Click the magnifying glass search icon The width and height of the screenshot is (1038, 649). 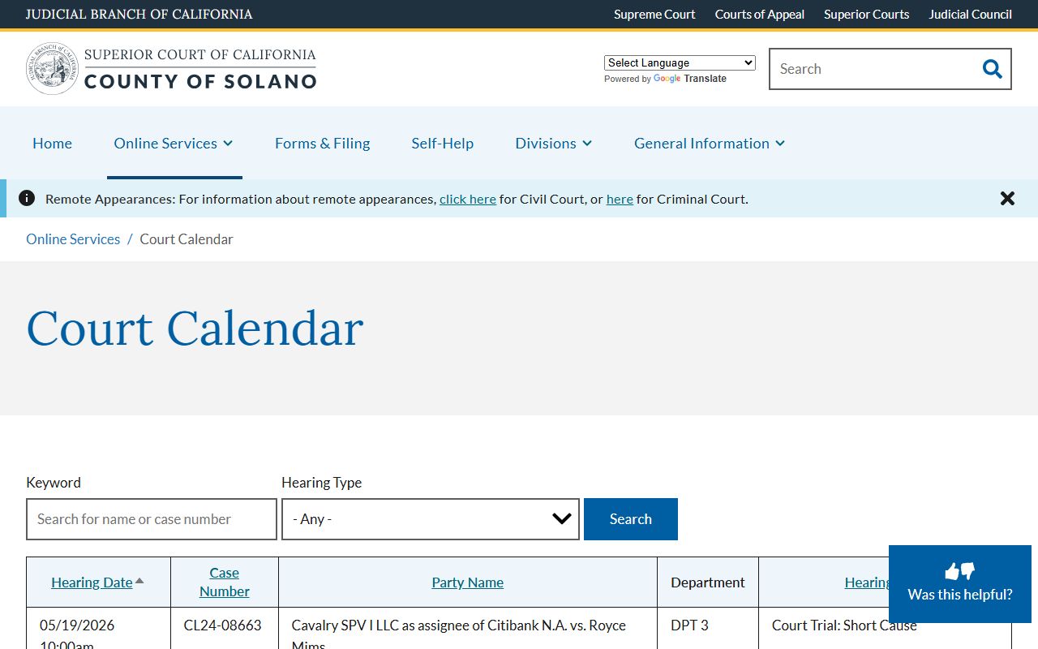click(992, 69)
